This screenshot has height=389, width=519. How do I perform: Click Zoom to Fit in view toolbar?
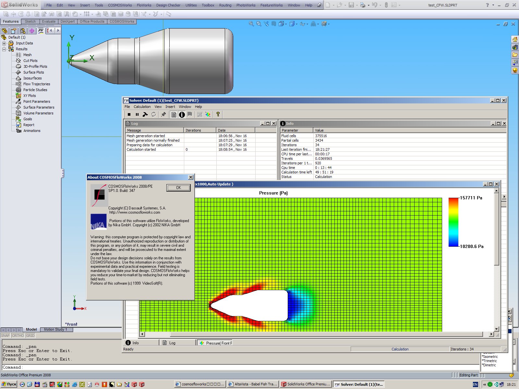click(251, 24)
